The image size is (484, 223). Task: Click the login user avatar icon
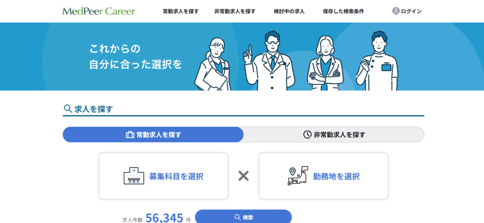(396, 11)
